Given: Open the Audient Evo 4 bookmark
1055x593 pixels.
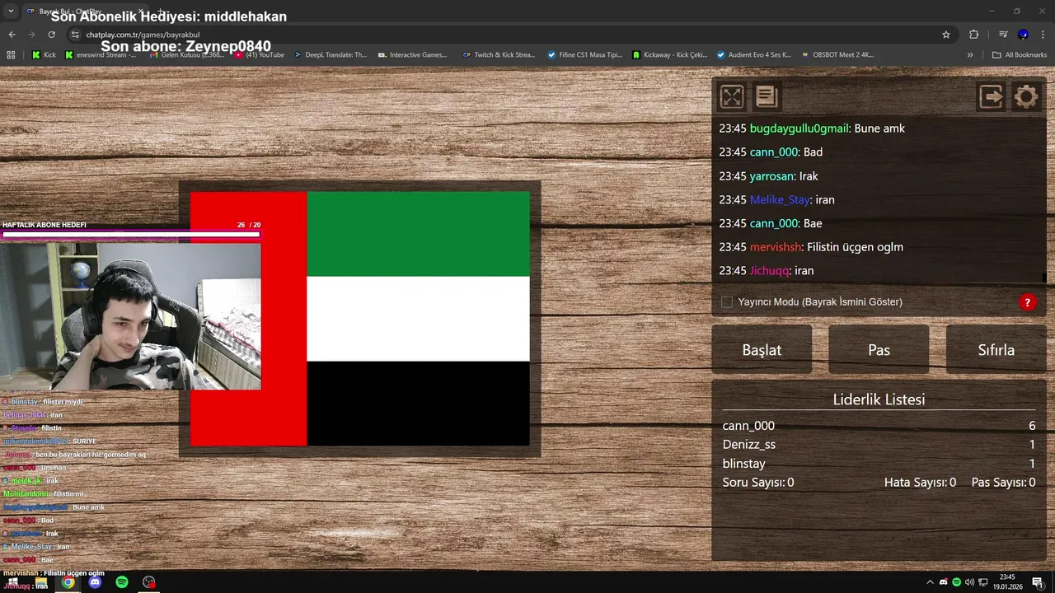Looking at the screenshot, I should [754, 55].
